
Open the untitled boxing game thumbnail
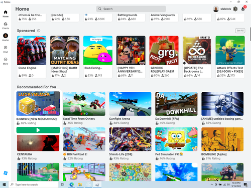click(x=222, y=104)
